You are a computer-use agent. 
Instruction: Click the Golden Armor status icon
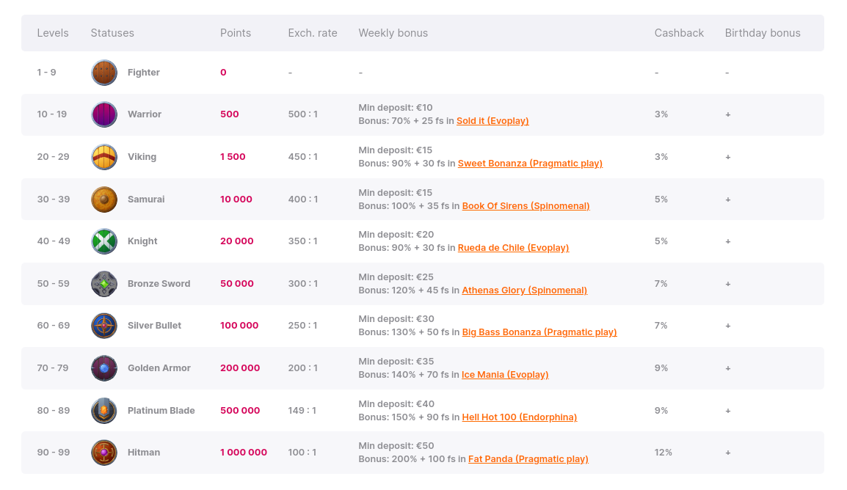(104, 368)
